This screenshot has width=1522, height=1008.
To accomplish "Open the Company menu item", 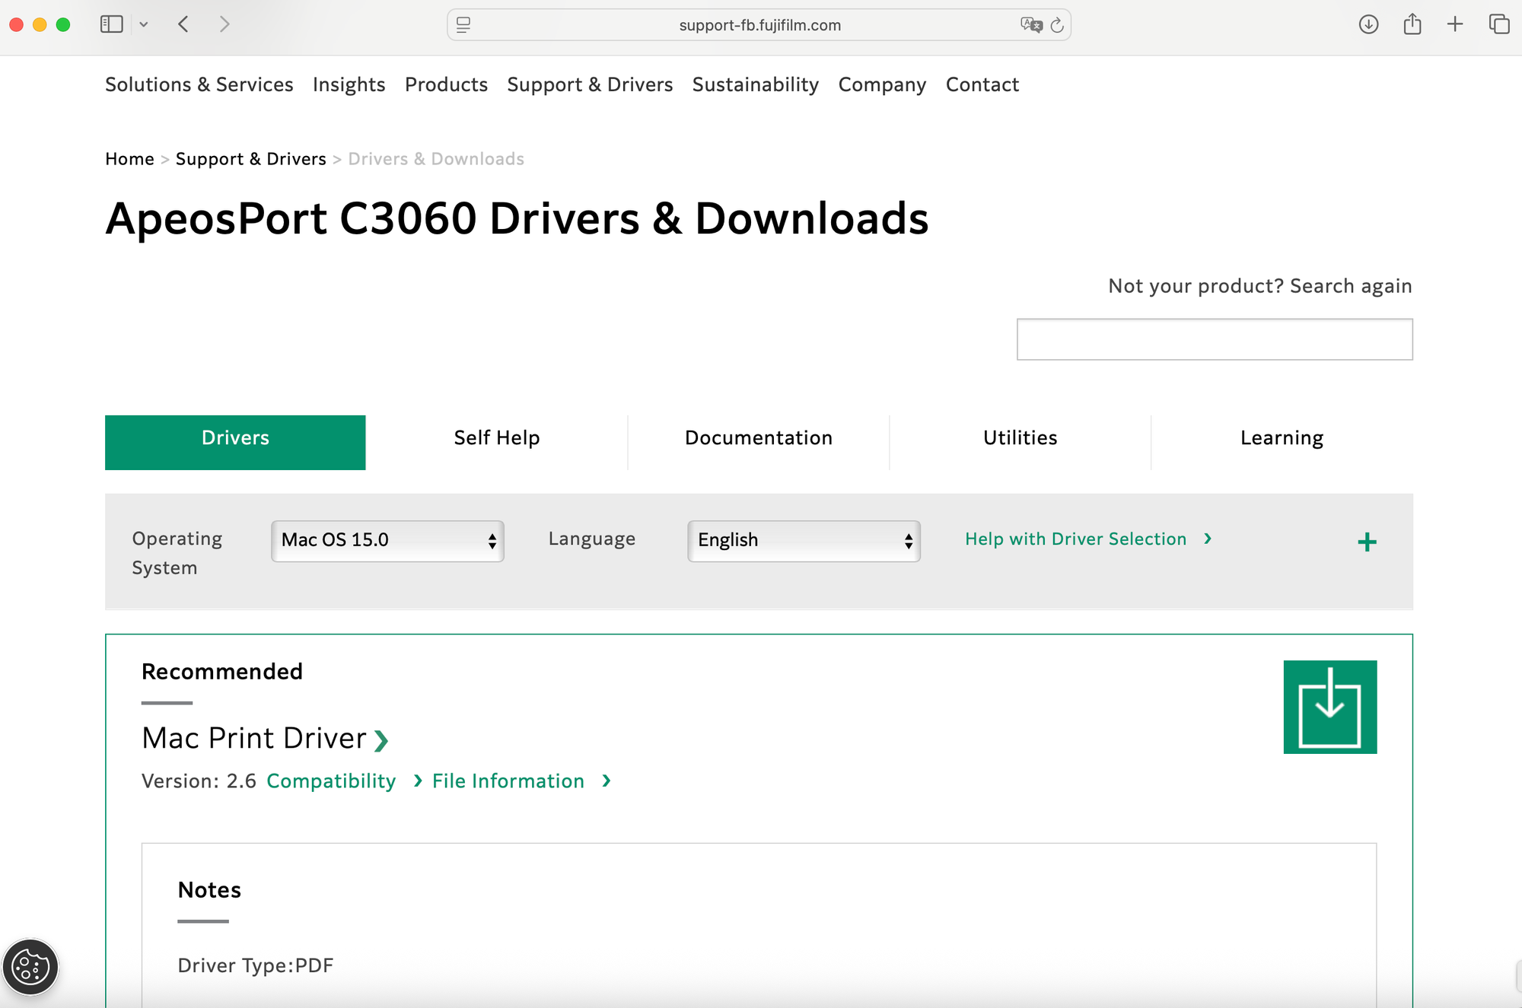I will 882,84.
